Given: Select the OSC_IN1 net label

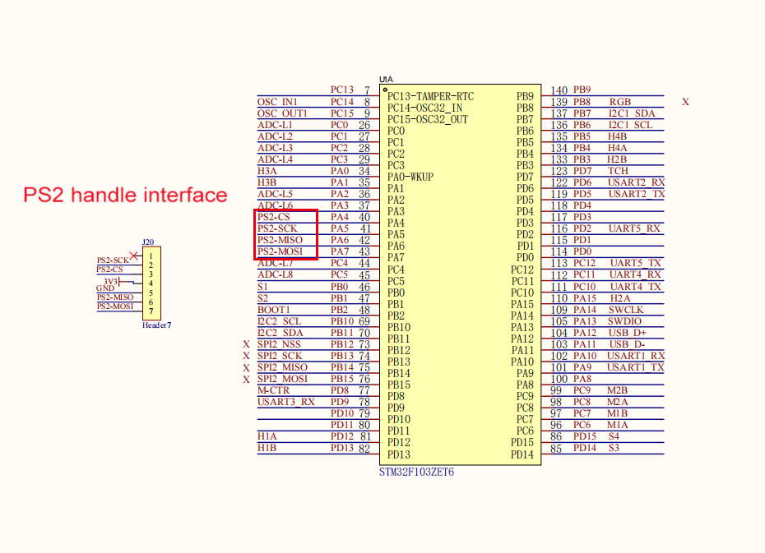Looking at the screenshot, I should (x=277, y=102).
